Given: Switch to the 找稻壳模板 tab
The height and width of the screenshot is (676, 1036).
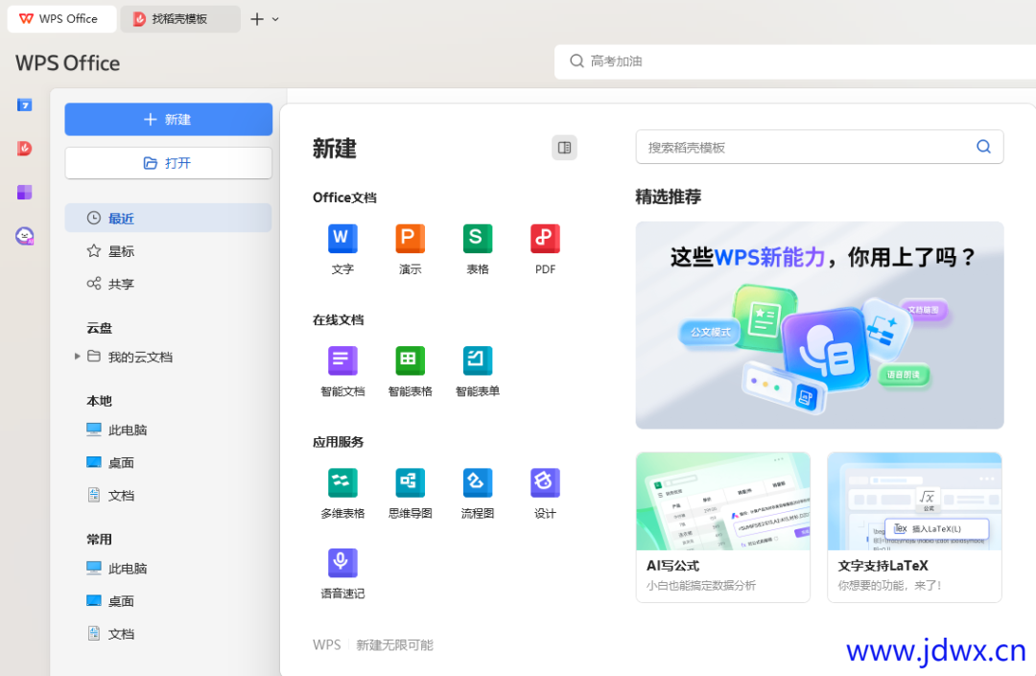Looking at the screenshot, I should pyautogui.click(x=180, y=19).
